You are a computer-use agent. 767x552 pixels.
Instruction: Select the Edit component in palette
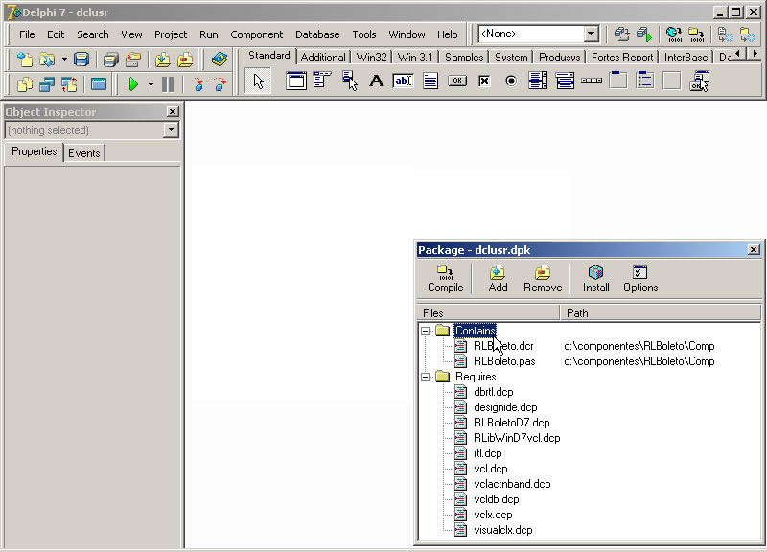click(x=403, y=81)
